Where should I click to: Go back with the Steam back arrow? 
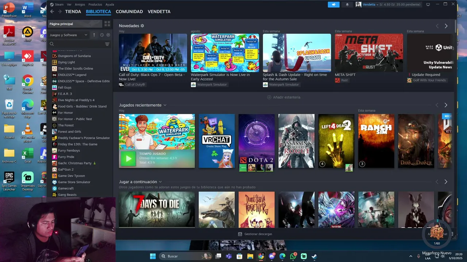(52, 12)
